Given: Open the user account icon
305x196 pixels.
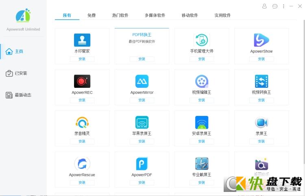Looking at the screenshot, I should click(x=264, y=6).
